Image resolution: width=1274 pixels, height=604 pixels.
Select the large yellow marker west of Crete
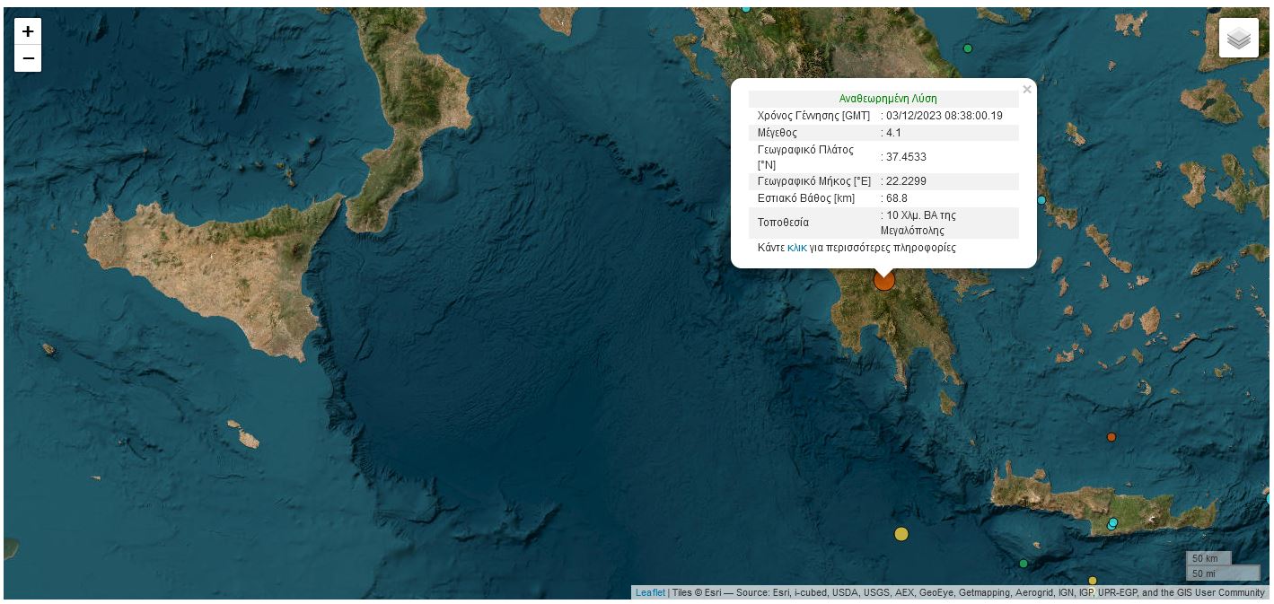[x=901, y=534]
